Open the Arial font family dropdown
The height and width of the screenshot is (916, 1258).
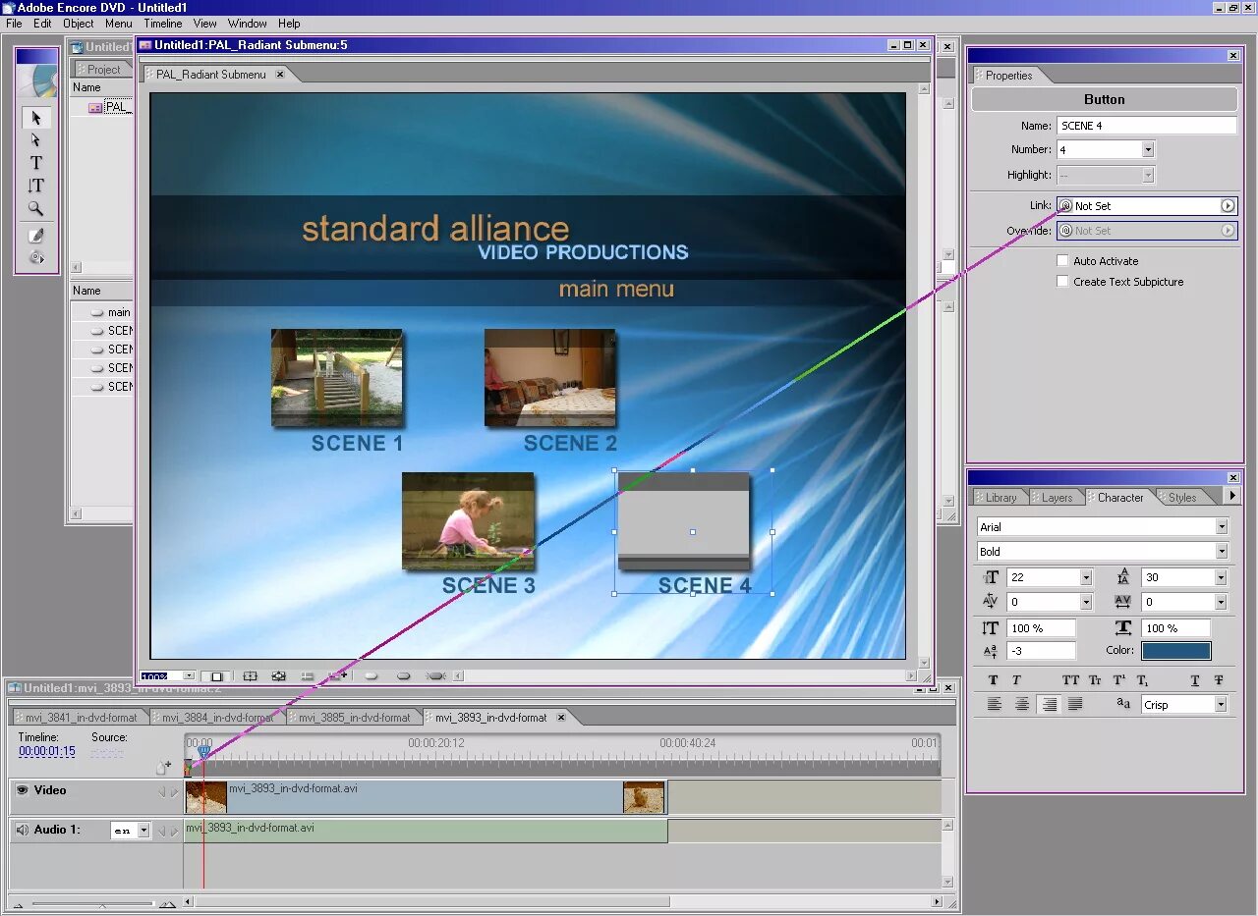pos(1222,527)
